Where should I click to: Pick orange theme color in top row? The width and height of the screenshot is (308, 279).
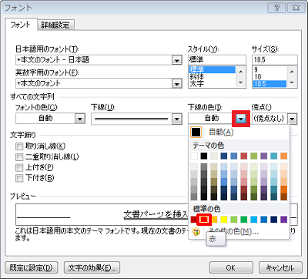click(284, 156)
